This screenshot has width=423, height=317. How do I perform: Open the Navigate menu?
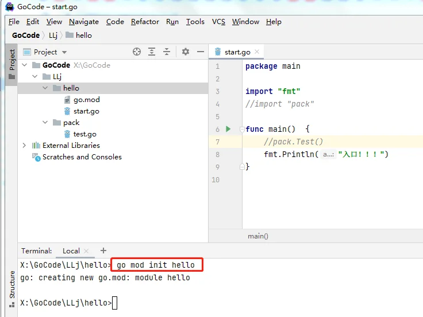(84, 22)
